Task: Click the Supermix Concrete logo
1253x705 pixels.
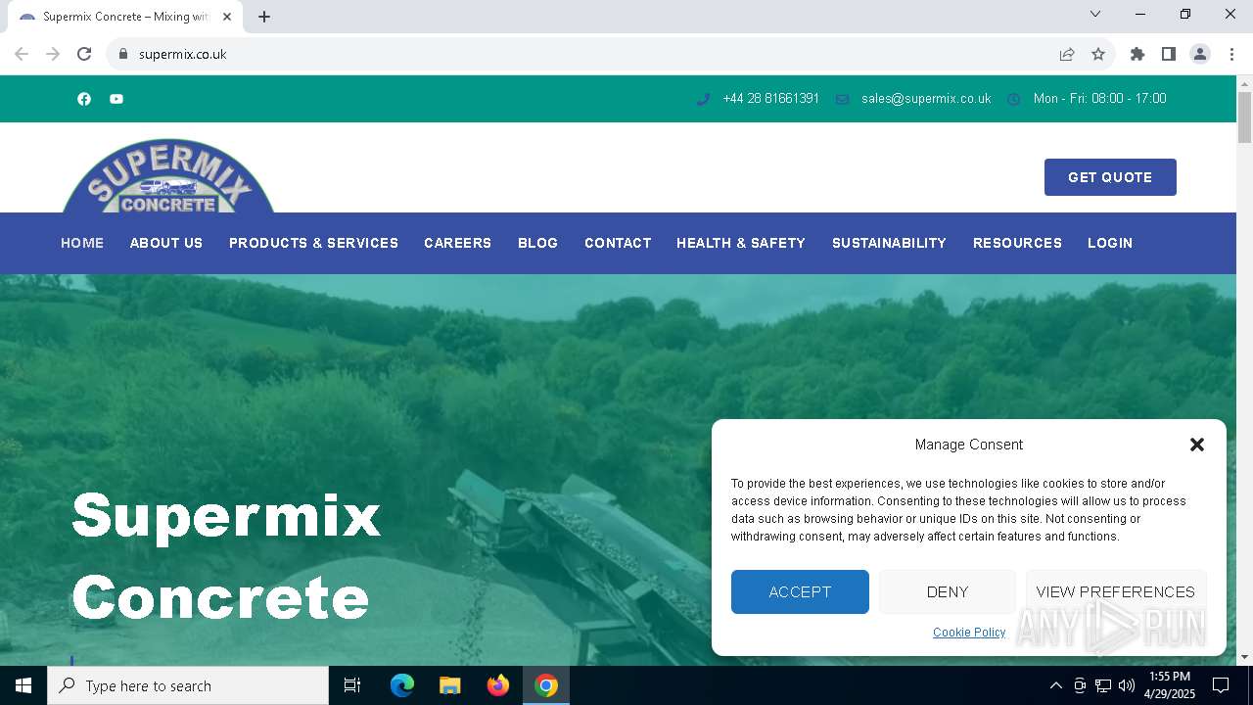Action: click(x=168, y=175)
